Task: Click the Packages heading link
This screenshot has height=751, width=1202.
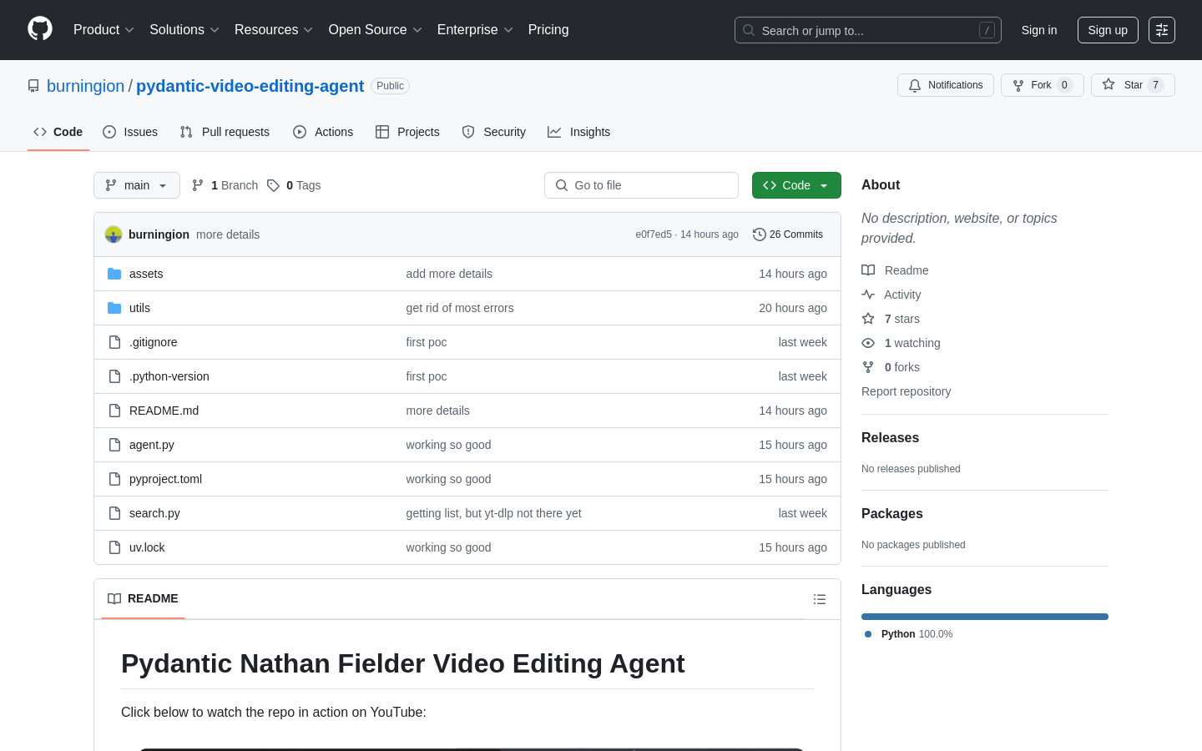Action: pyautogui.click(x=891, y=514)
